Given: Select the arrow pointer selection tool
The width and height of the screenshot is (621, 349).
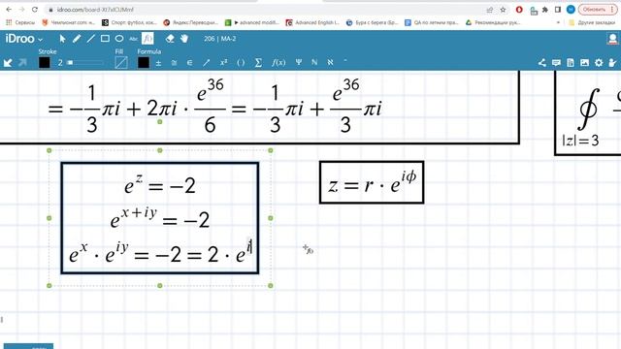Looking at the screenshot, I should click(x=62, y=39).
